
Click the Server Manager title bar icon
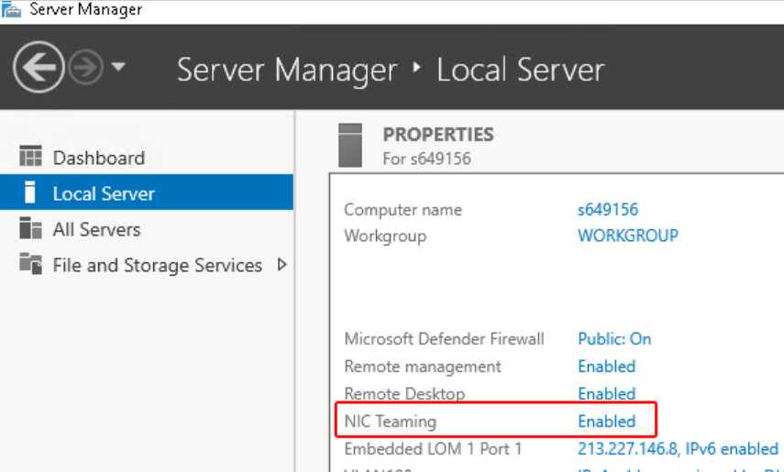(x=12, y=10)
